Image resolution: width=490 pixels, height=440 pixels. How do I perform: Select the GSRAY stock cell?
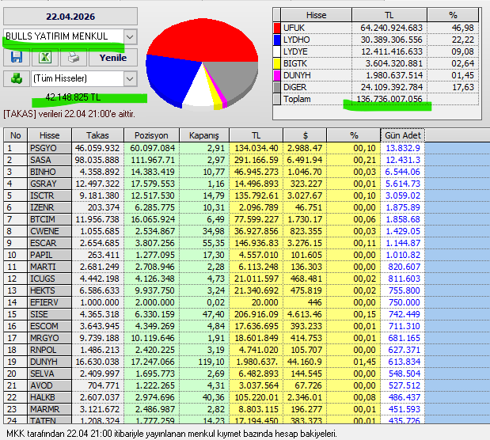pos(49,184)
